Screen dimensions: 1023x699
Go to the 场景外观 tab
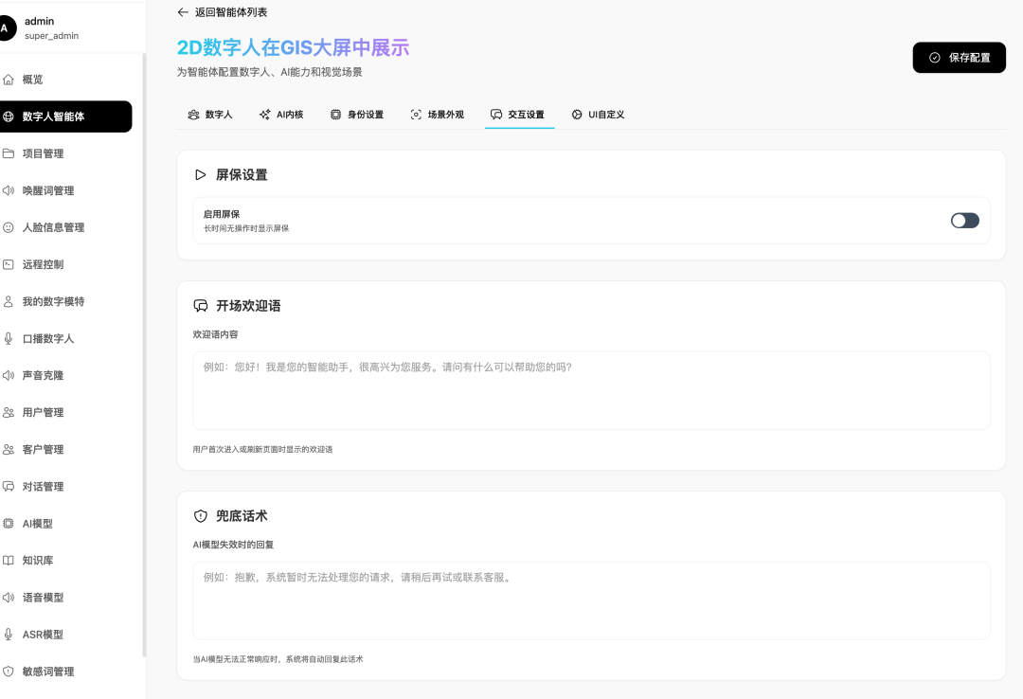point(437,115)
